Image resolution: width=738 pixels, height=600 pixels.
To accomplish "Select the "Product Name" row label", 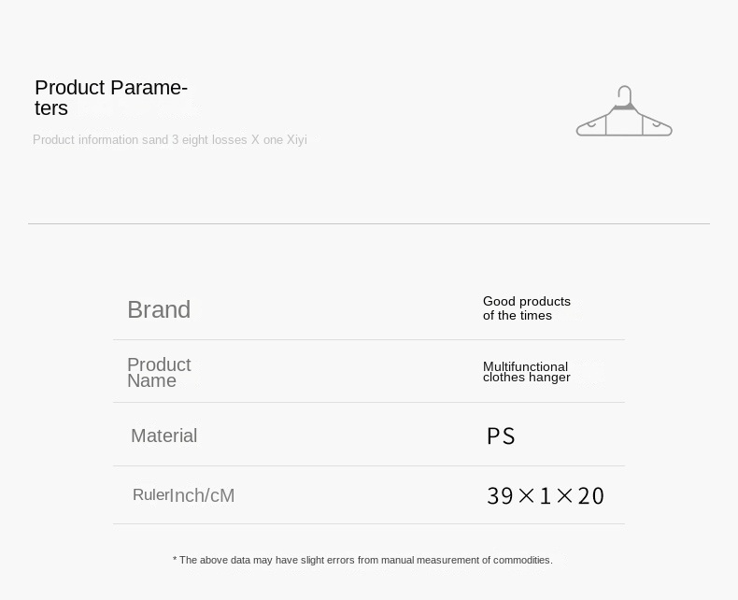I will (158, 372).
